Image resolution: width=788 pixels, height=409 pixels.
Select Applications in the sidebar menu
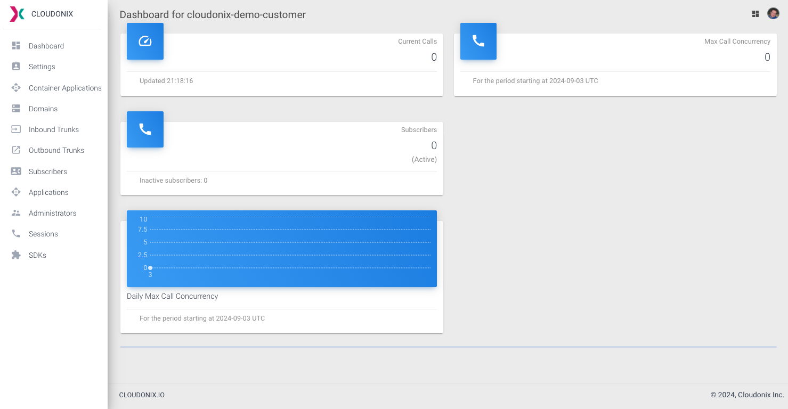tap(48, 192)
